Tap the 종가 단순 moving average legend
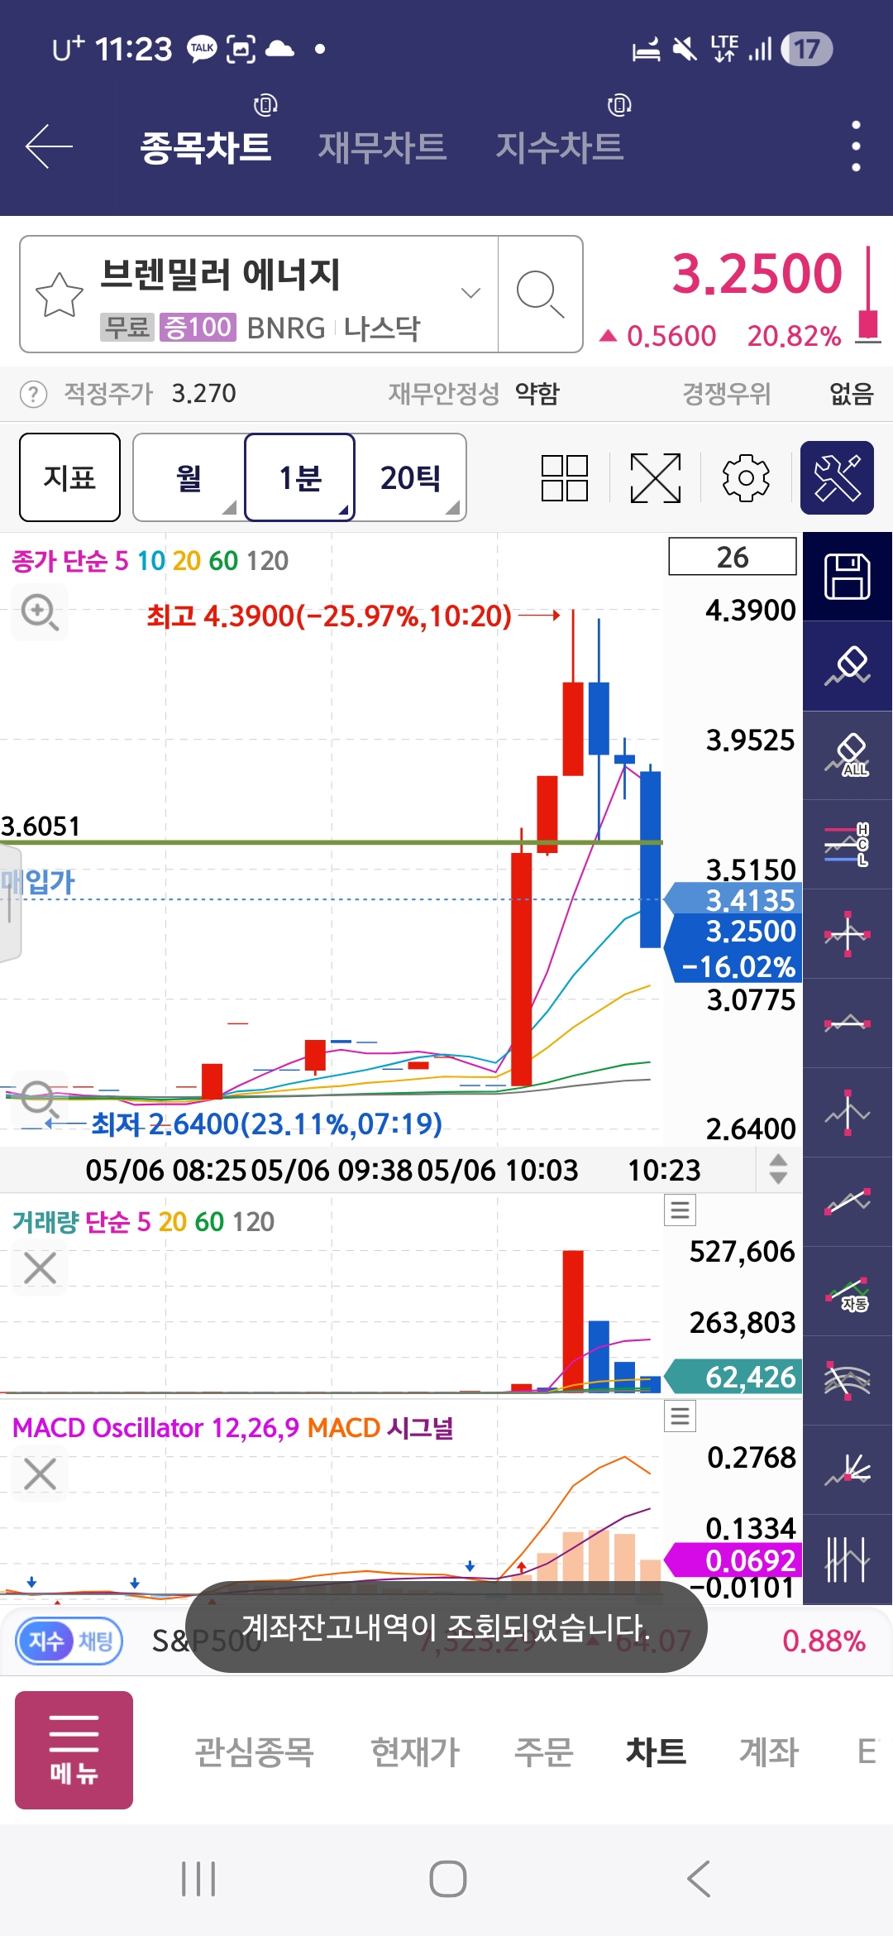 coord(150,561)
